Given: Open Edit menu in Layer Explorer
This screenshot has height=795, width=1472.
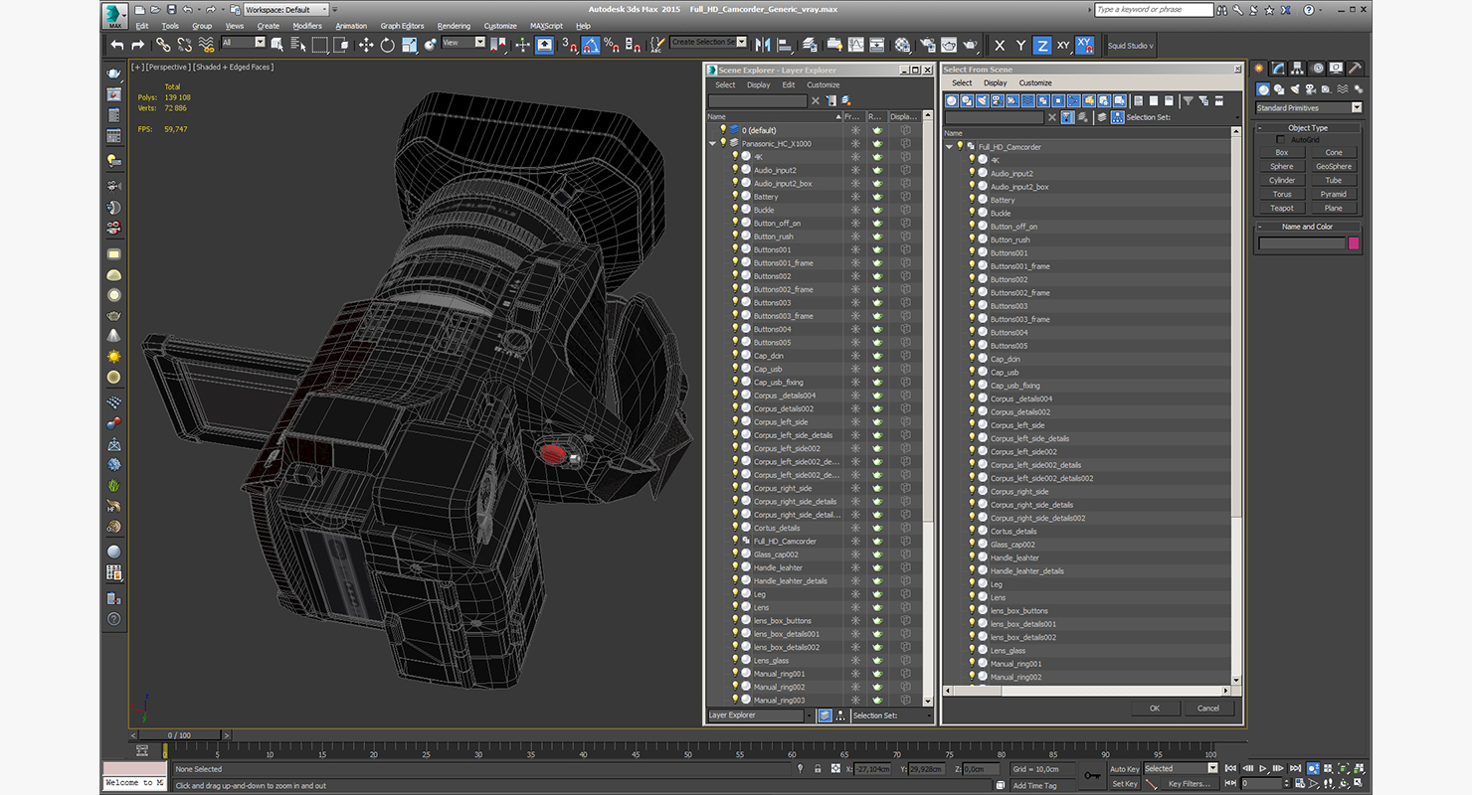Looking at the screenshot, I should [789, 85].
